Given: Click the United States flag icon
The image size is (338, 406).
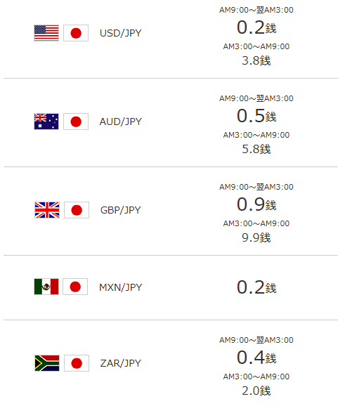Looking at the screenshot, I should tap(46, 33).
